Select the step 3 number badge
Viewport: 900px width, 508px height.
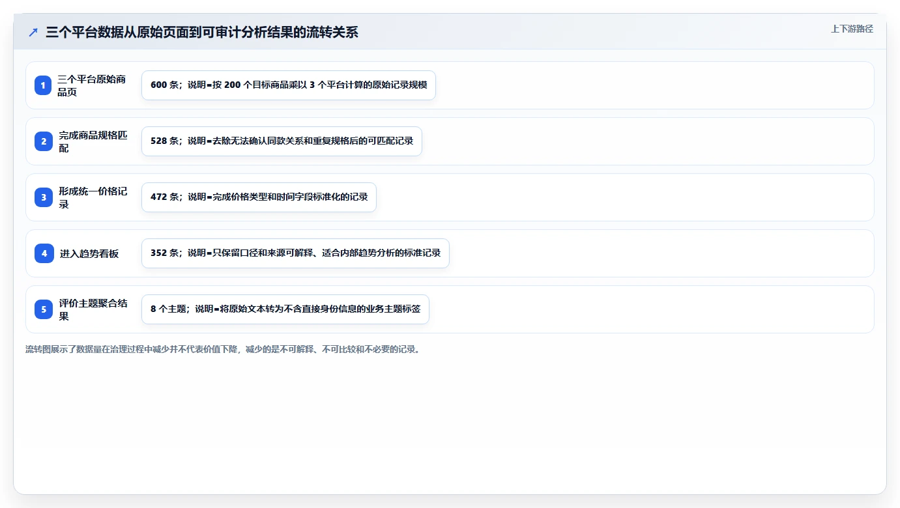(44, 197)
